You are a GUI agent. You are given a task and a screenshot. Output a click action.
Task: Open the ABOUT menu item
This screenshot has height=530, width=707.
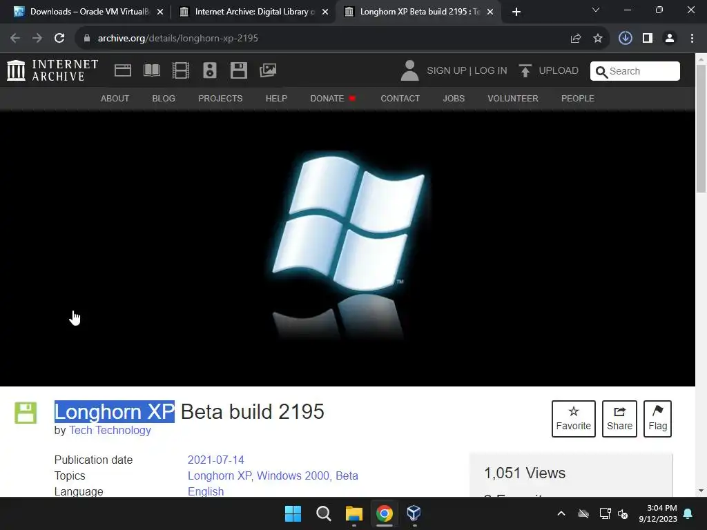pyautogui.click(x=115, y=98)
